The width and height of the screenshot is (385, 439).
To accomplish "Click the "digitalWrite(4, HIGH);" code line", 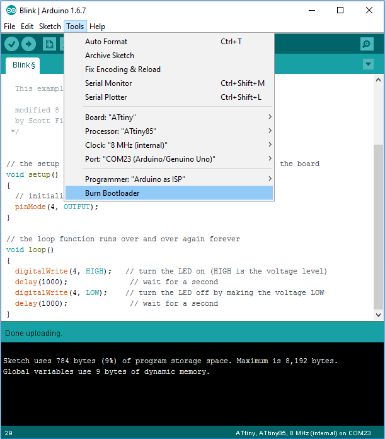I will [x=63, y=271].
